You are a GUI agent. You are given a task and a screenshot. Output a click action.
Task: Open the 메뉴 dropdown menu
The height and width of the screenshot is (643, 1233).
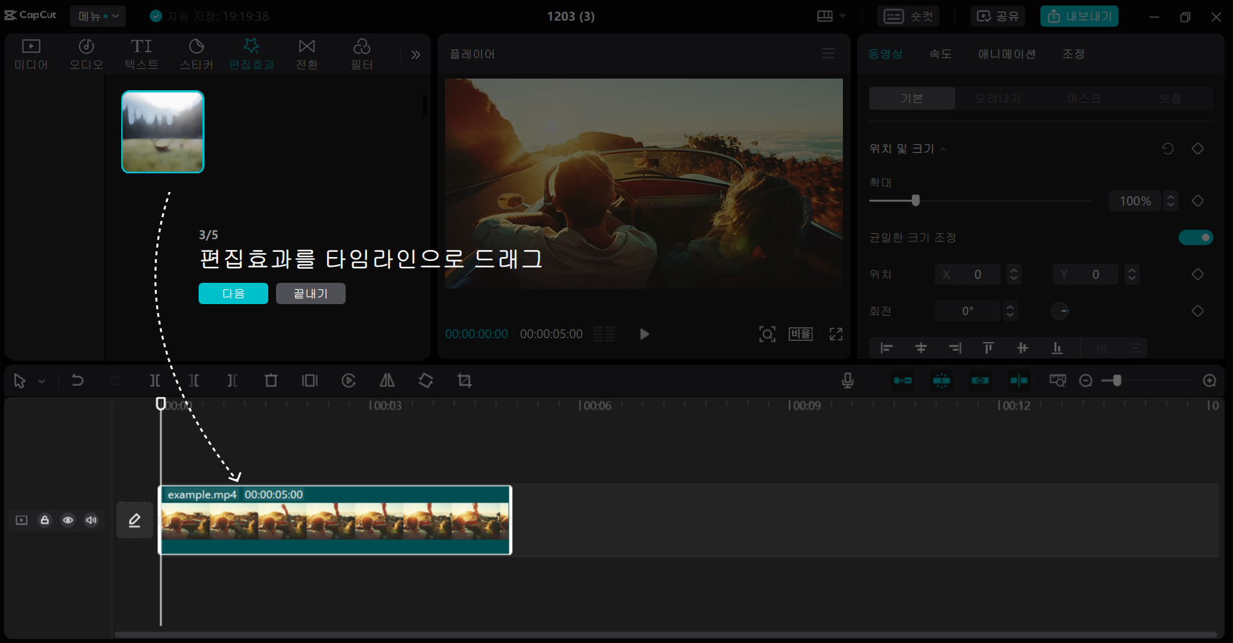point(98,16)
